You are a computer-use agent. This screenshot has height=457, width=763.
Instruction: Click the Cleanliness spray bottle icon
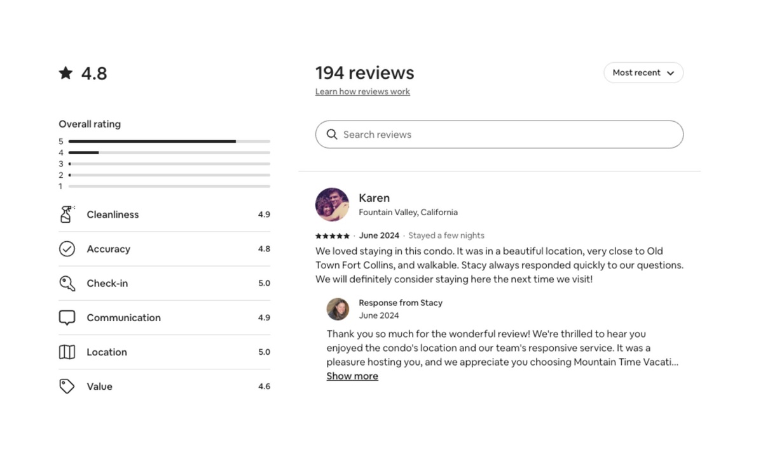(67, 215)
